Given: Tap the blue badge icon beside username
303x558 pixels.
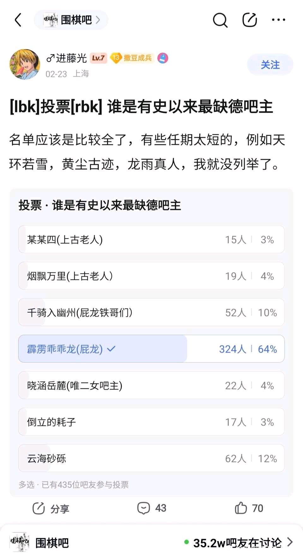Looking at the screenshot, I should (x=163, y=58).
